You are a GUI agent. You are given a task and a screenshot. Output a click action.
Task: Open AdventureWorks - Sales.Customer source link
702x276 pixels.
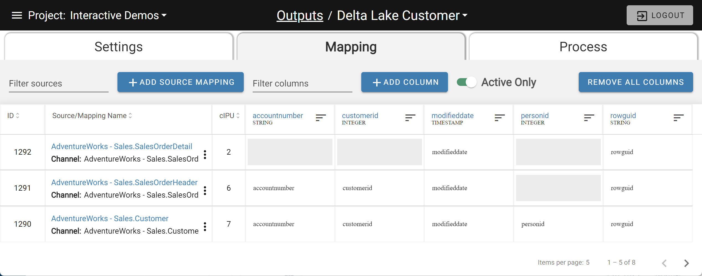click(x=110, y=218)
